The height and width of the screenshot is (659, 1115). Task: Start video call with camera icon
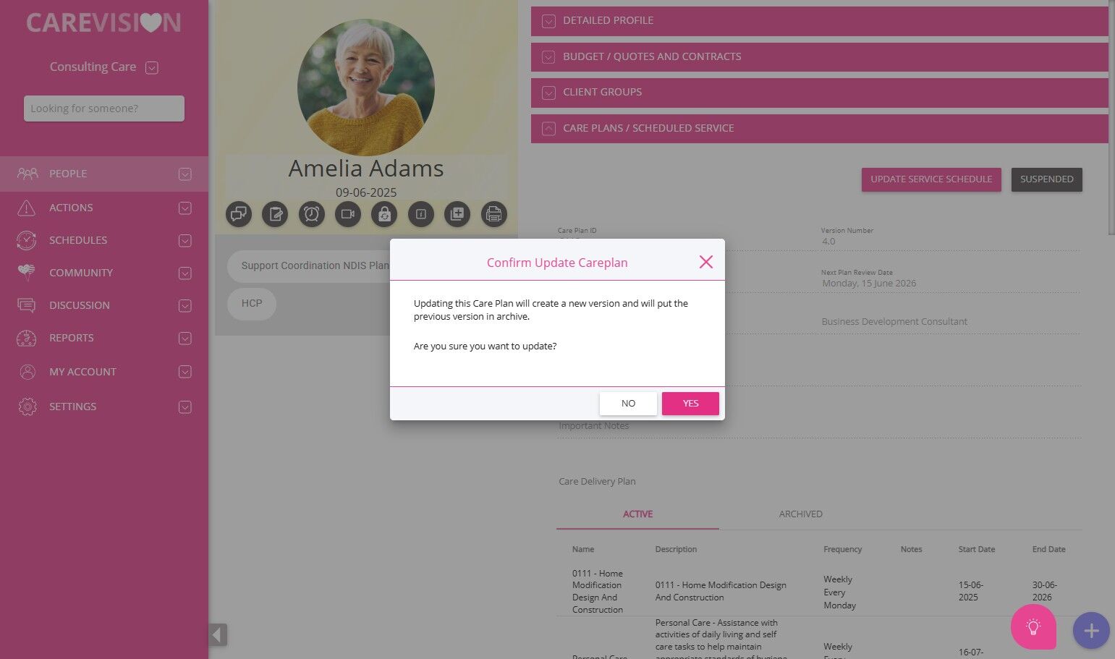click(x=348, y=214)
